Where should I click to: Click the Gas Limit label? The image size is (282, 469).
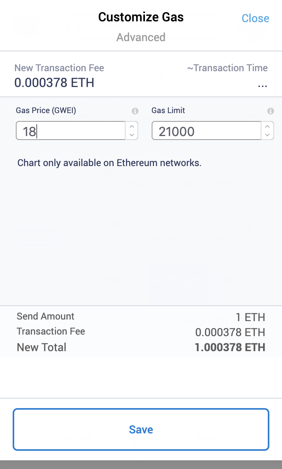pos(168,111)
